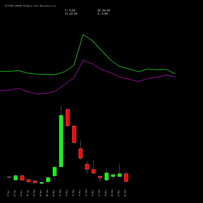This screenshot has width=203, height=203.
Task: Click the NUVAMA CE Options chart title
Action: [x=30, y=6]
